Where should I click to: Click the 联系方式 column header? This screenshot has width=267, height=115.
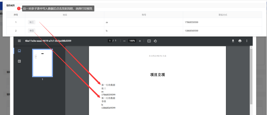(x=223, y=15)
